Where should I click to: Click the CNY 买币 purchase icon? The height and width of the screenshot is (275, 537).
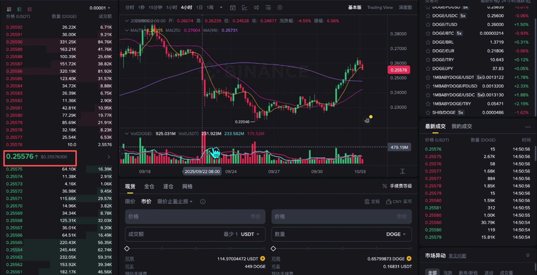(x=388, y=201)
